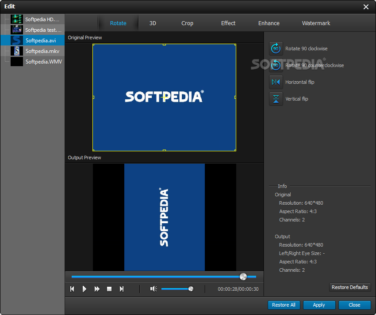This screenshot has height=315, width=376.
Task: Click the Restore All button
Action: [284, 305]
